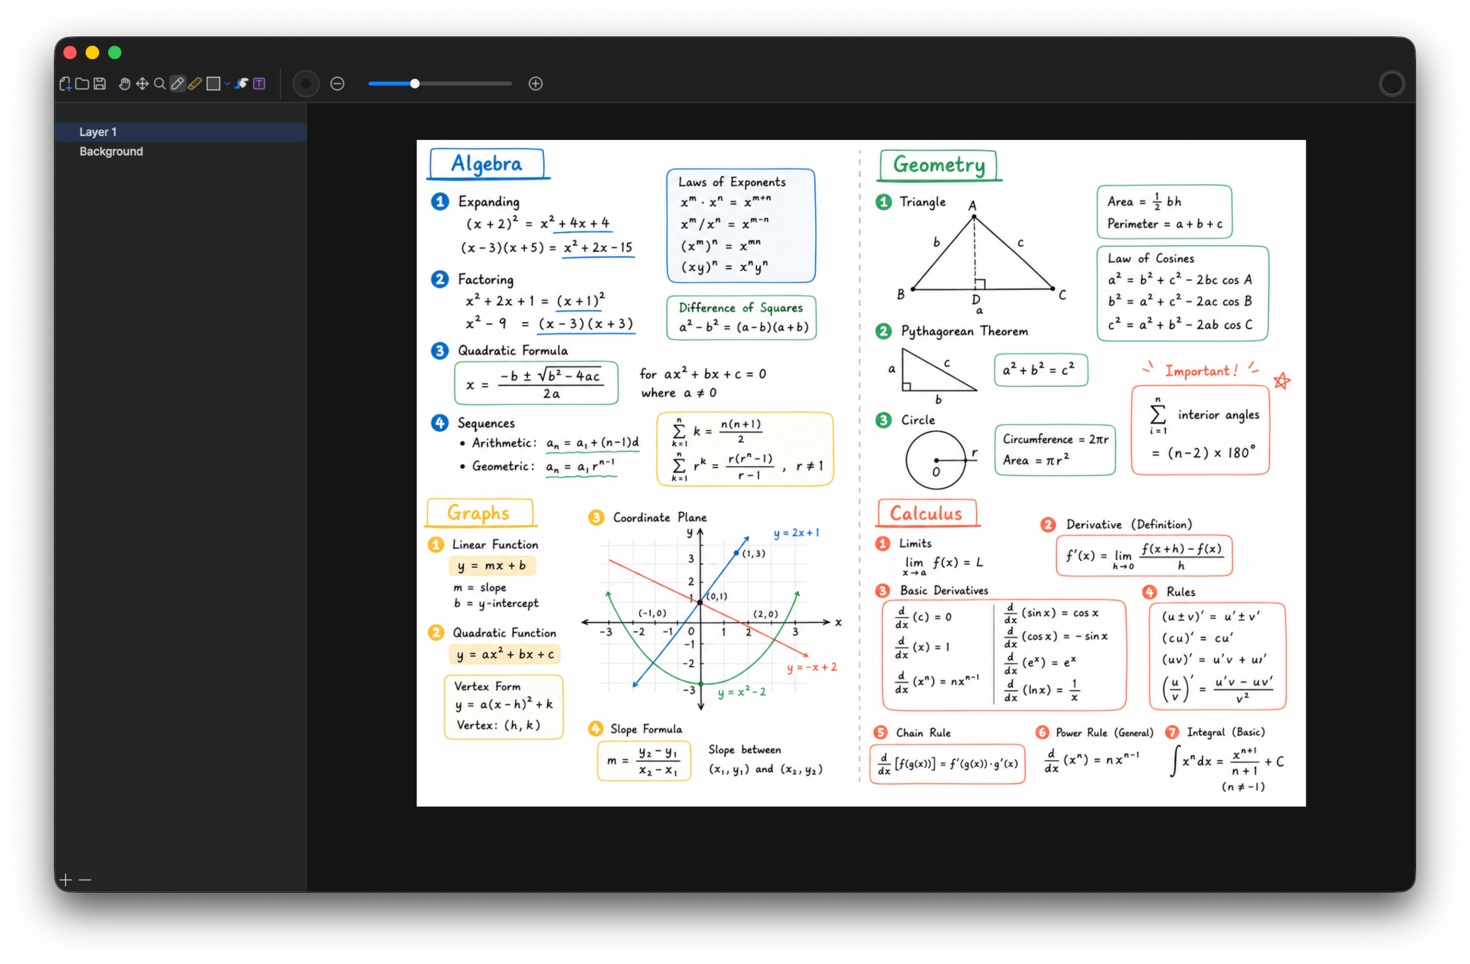Viewport: 1470px width, 964px height.
Task: Select the yellow Highlighter tool
Action: pos(194,84)
